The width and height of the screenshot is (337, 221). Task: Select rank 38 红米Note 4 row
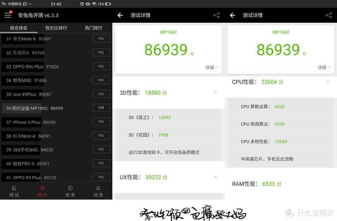coord(56,136)
